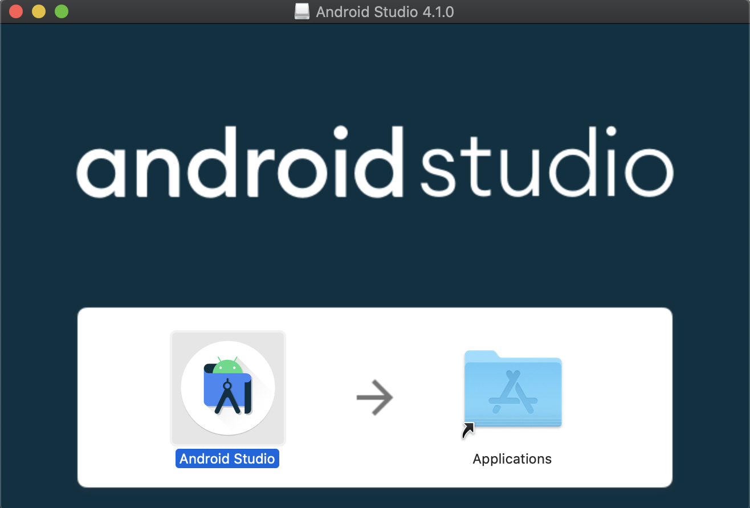Click the Android Studio file name label
This screenshot has height=508, width=750.
(x=227, y=459)
